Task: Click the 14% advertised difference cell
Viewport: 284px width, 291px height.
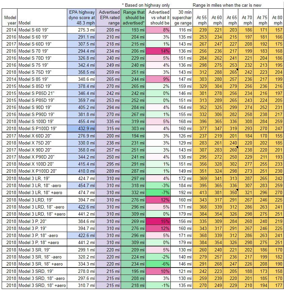Action: 158,51
